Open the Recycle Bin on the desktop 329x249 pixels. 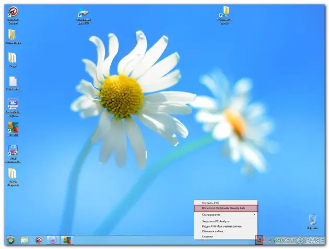coord(312,219)
